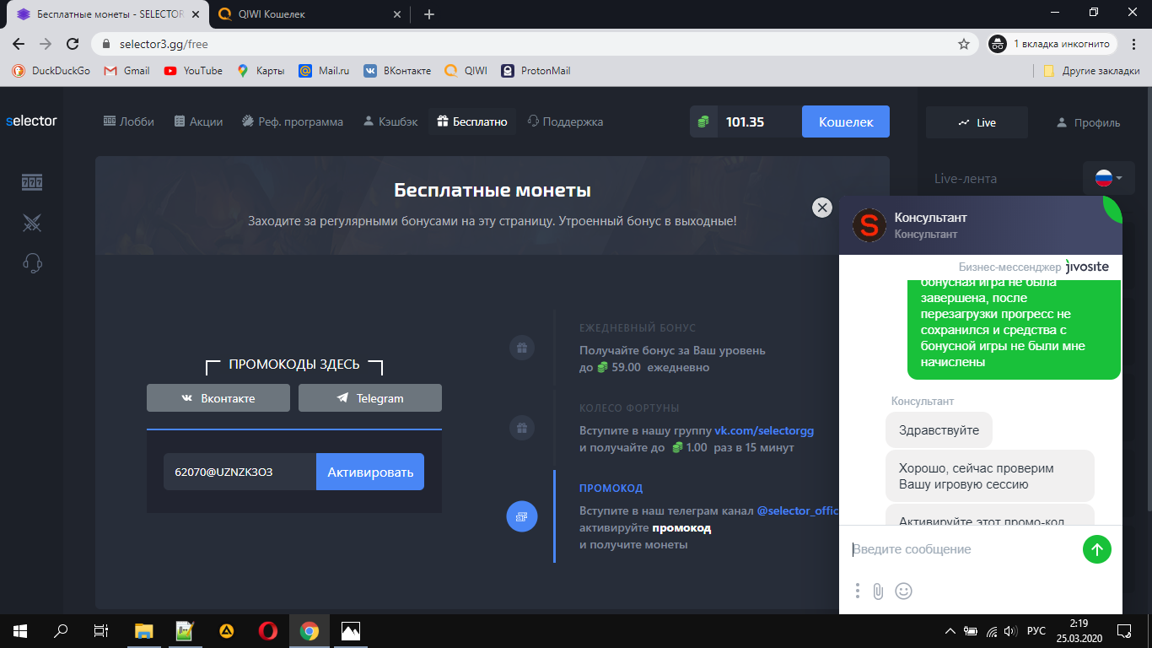Go forward in browser history
This screenshot has width=1152, height=648.
click(46, 44)
